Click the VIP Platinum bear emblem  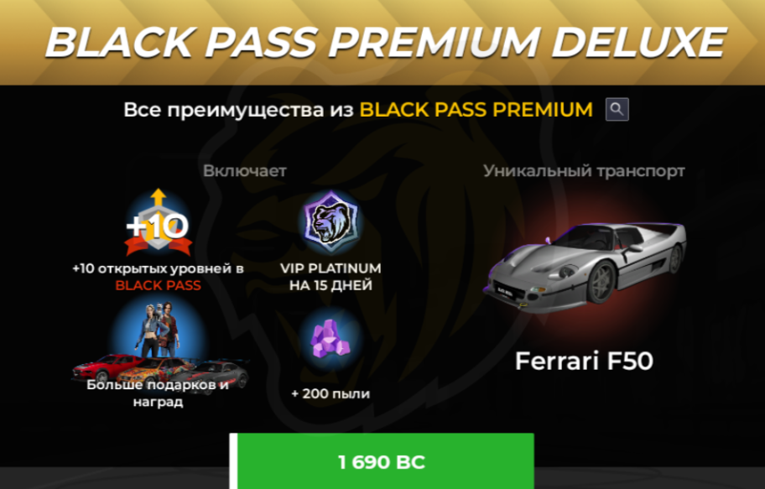tap(330, 221)
